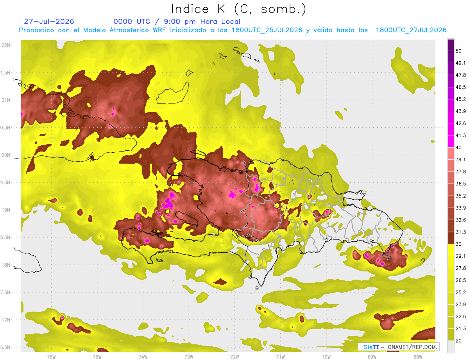Click the bright yellow swatch between 29.1 and 30
Viewport: 469px width, 362px height.
[451, 250]
